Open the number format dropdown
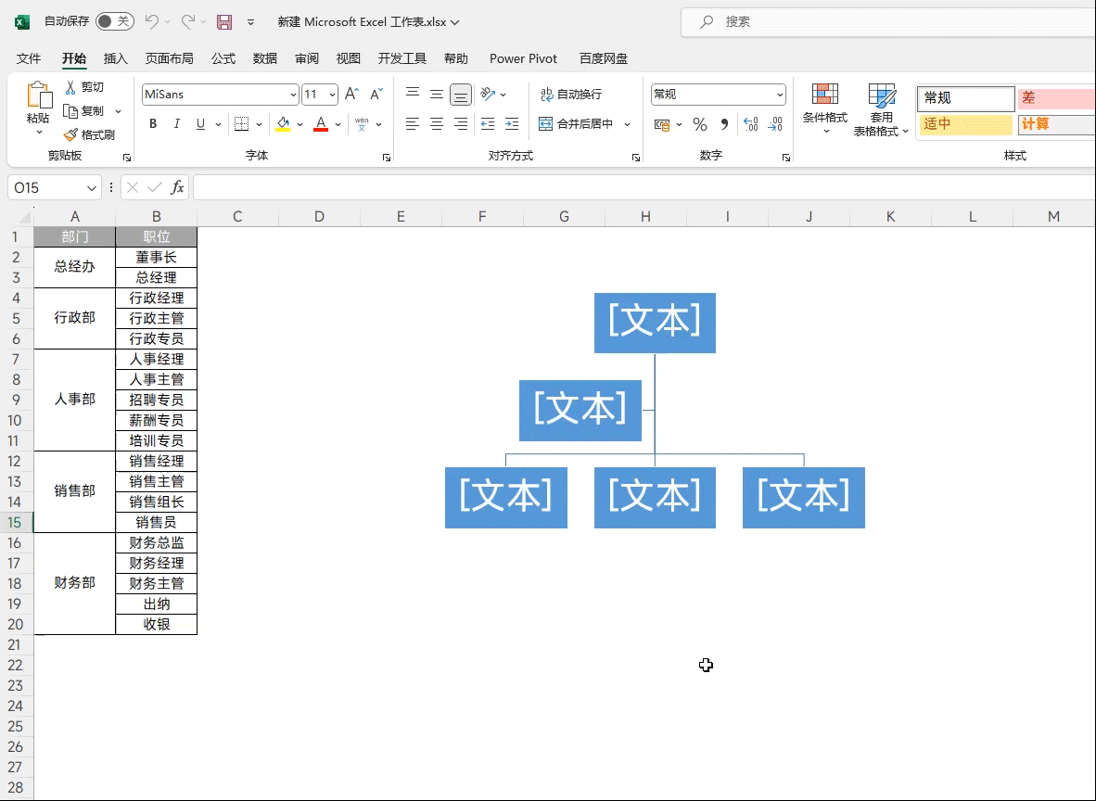Image resolution: width=1096 pixels, height=801 pixels. point(780,95)
